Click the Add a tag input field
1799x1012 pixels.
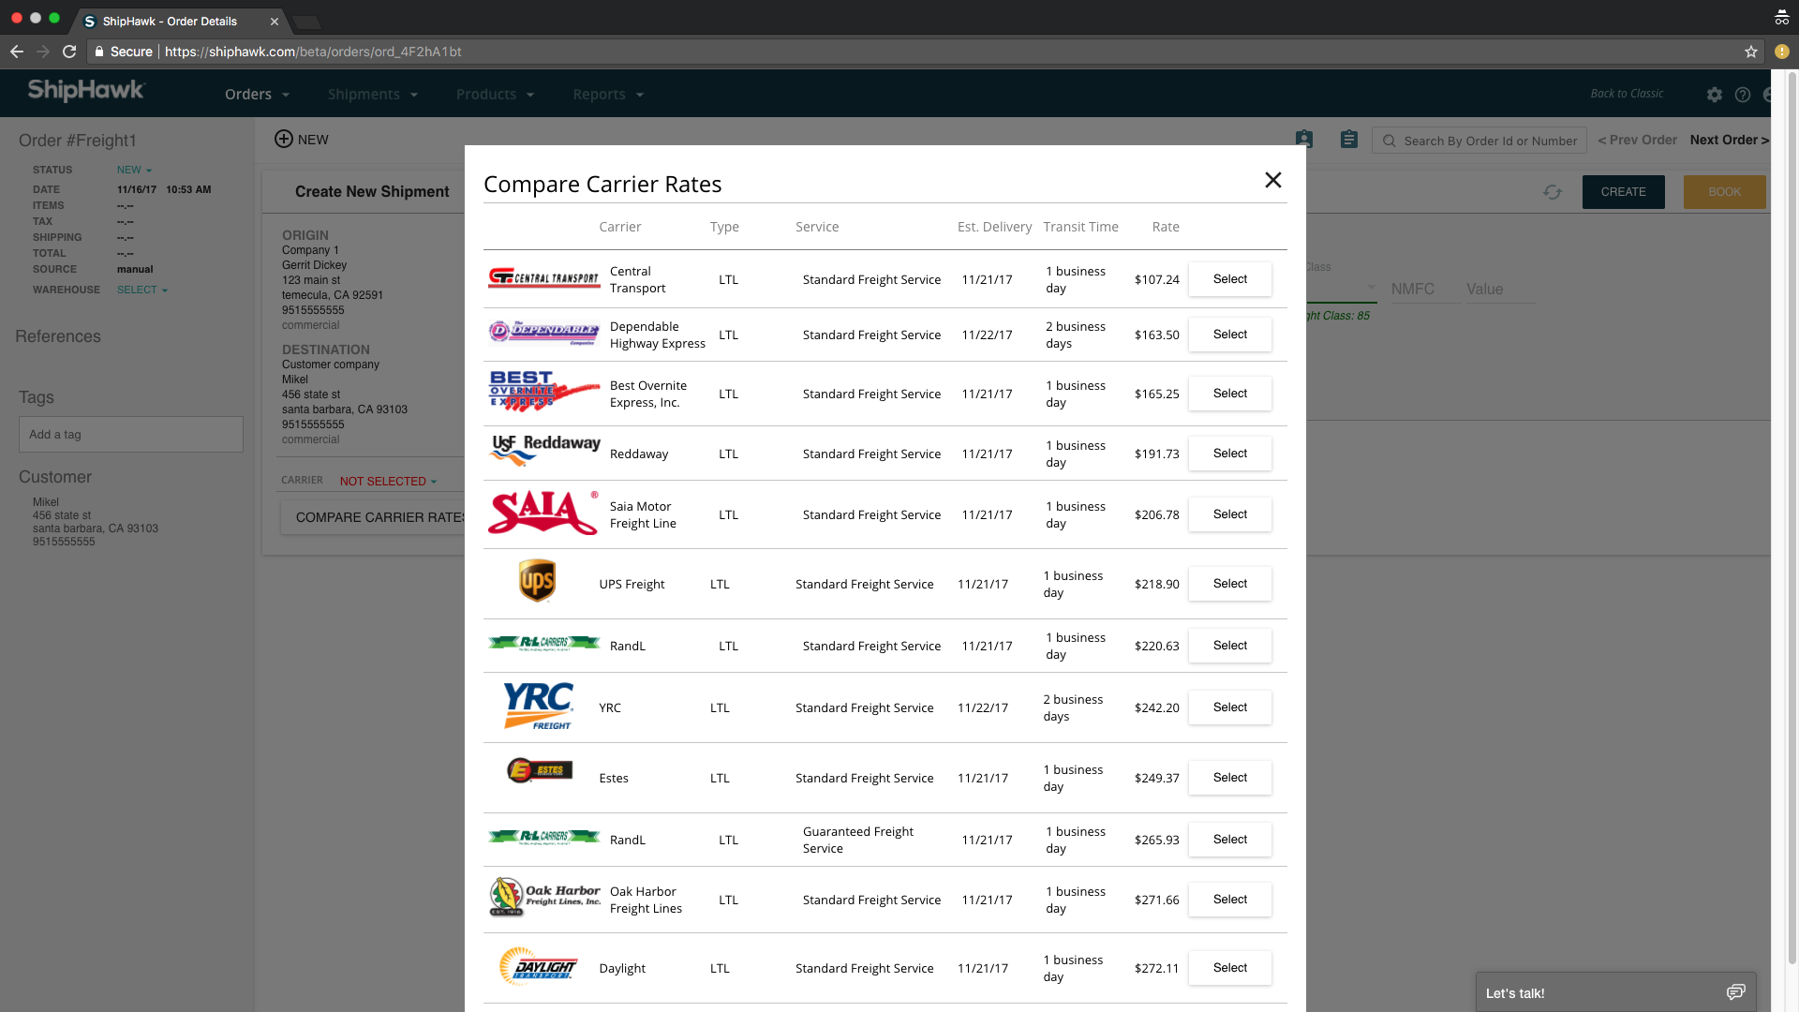point(130,434)
